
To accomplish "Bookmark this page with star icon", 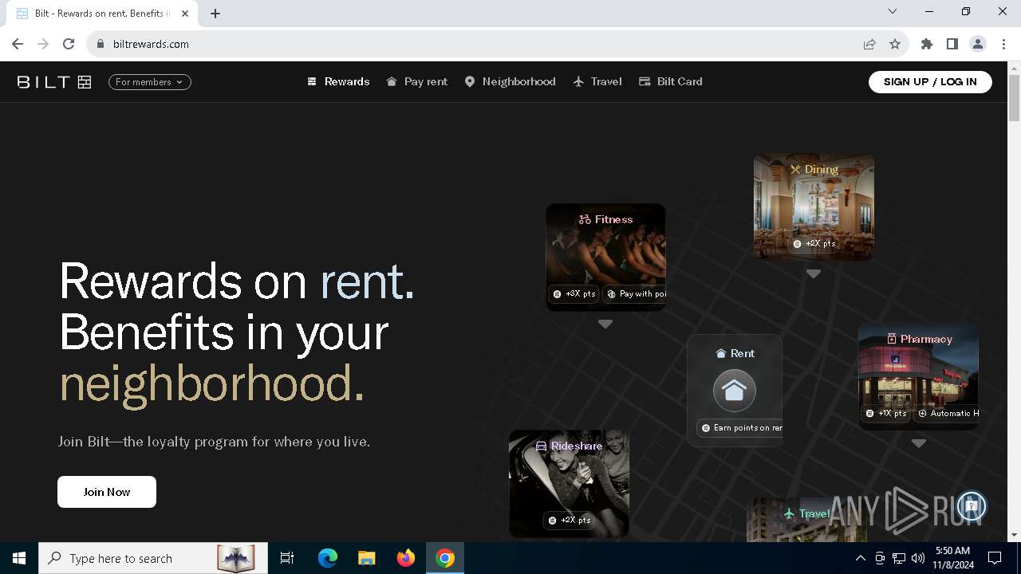I will (x=895, y=44).
